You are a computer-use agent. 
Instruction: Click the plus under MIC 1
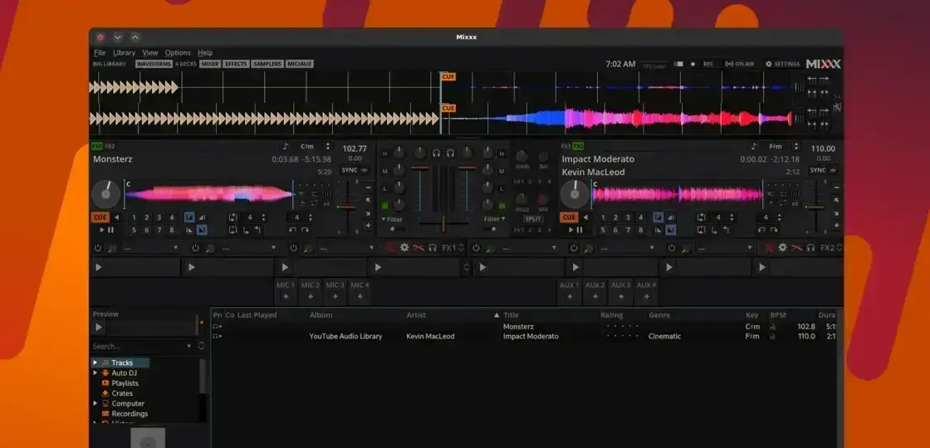tap(286, 296)
